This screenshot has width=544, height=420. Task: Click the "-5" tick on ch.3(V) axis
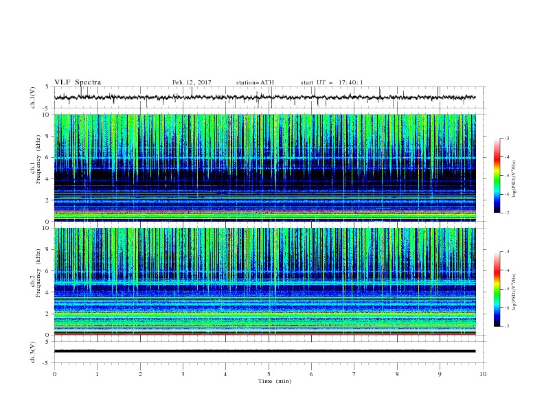coord(47,363)
